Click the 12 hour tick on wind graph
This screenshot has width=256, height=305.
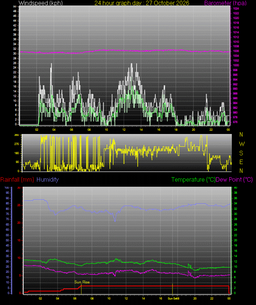(x=124, y=130)
